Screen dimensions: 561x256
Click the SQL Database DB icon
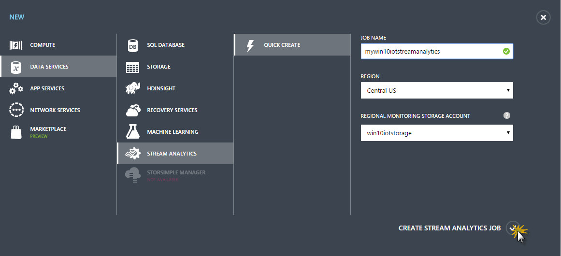click(132, 45)
